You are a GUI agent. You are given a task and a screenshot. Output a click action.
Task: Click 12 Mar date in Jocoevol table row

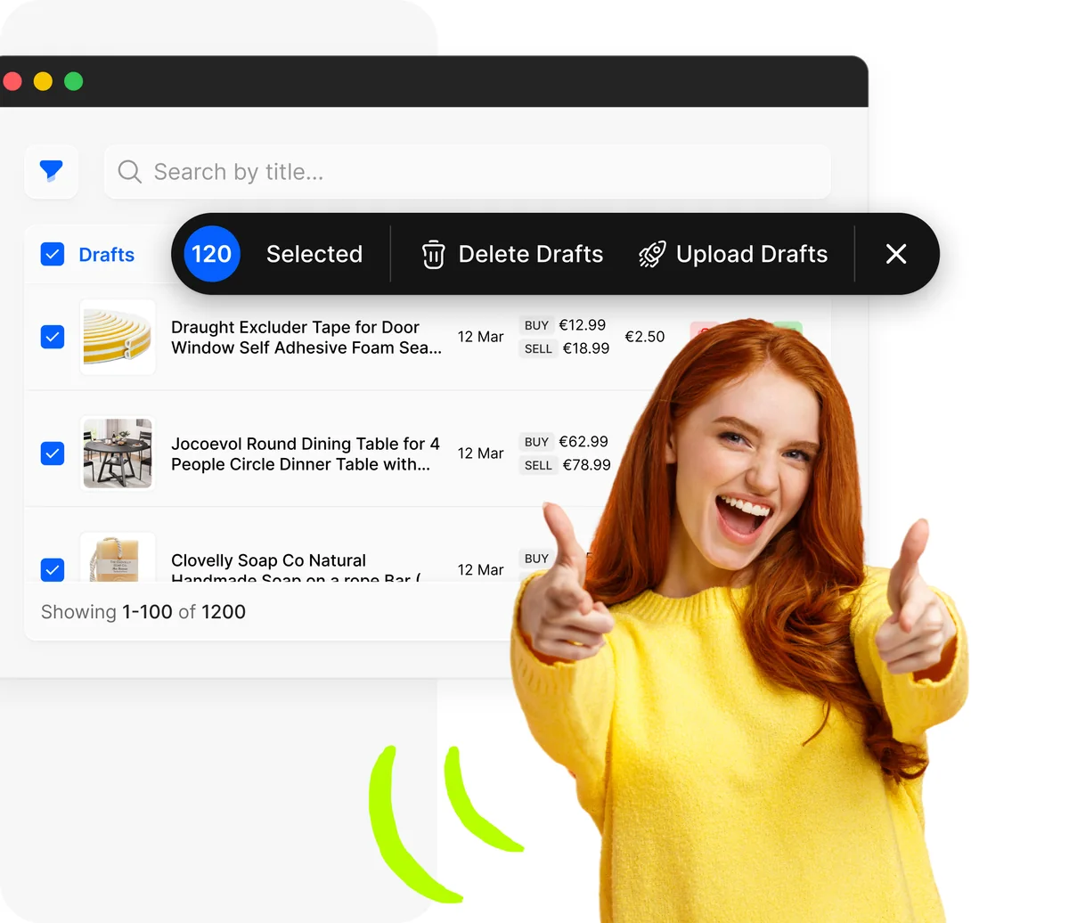[x=481, y=453]
